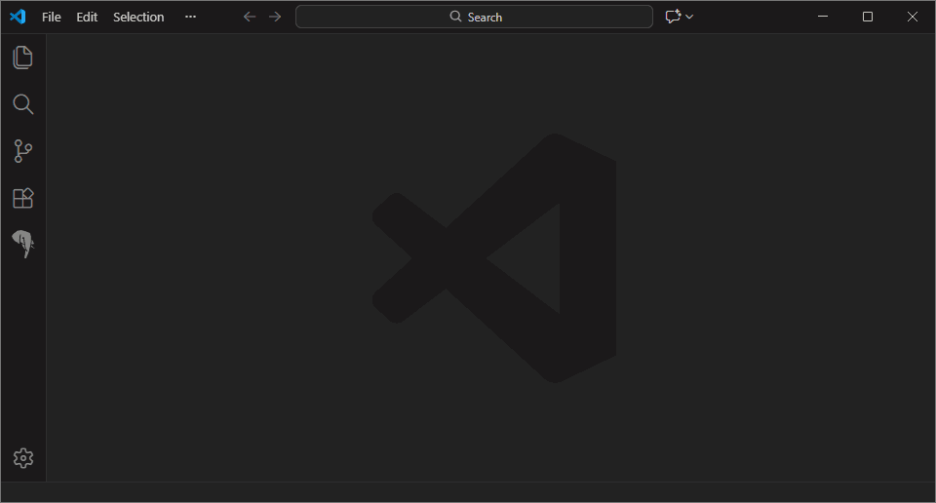Screen dimensions: 936x503
Task: Open the hummingbird extension view in activity bar
Action: pyautogui.click(x=22, y=244)
